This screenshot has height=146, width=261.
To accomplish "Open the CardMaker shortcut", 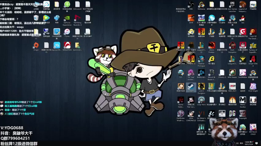I will point(243,74).
